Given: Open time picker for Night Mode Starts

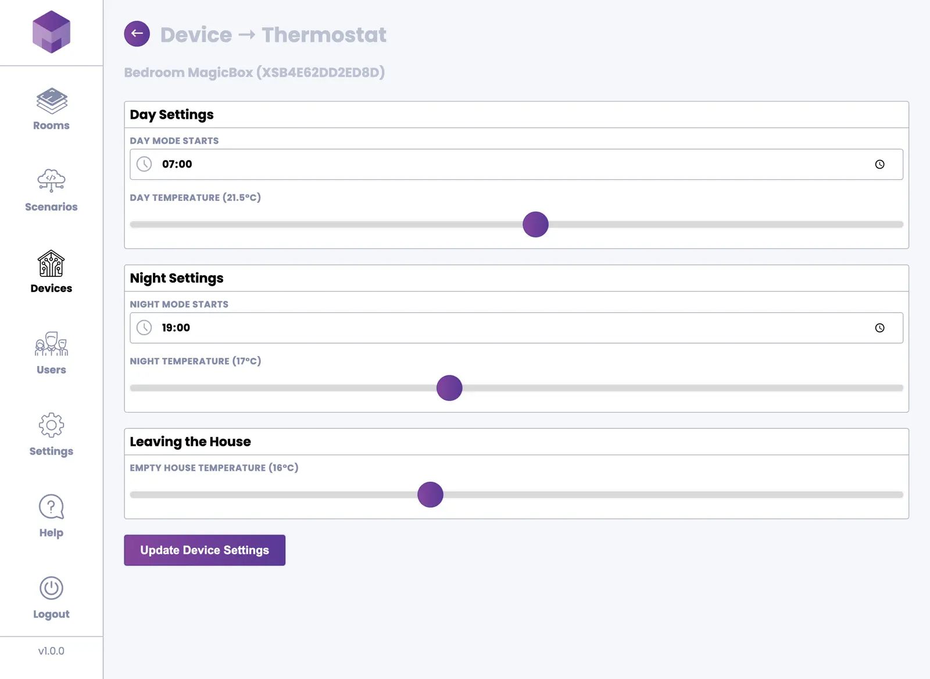Looking at the screenshot, I should [879, 328].
